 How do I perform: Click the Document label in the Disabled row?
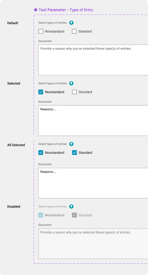[45, 225]
